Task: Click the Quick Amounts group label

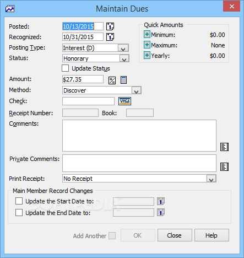Action: (164, 25)
